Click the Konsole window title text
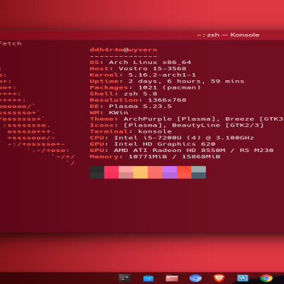Screen dimensions: 284x284 coord(228,35)
